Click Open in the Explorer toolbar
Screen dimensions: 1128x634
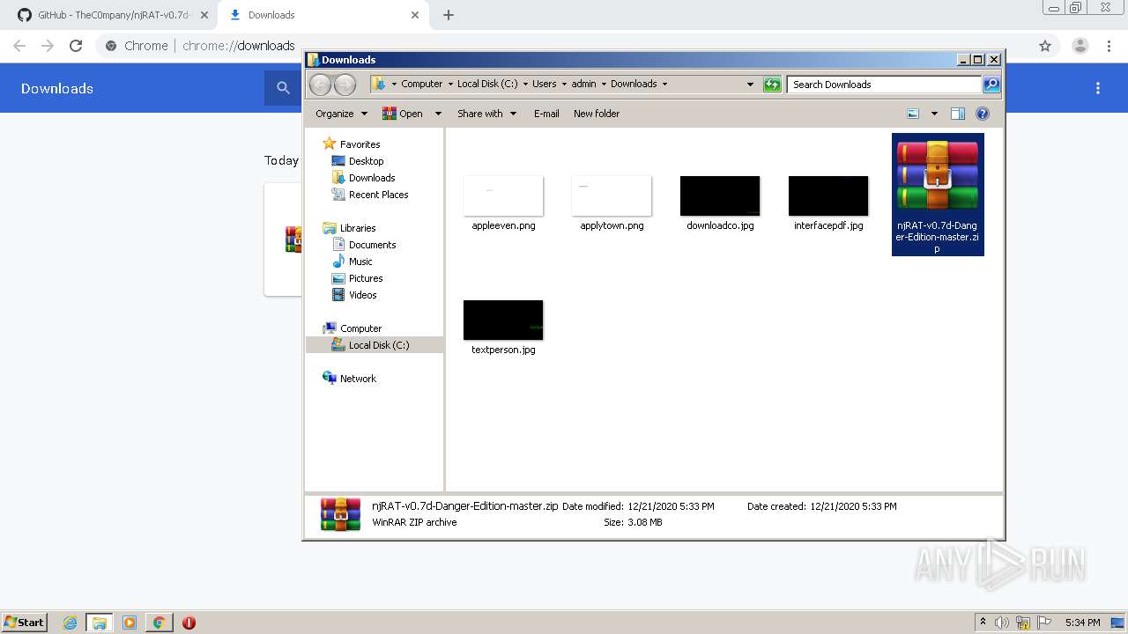coord(403,114)
